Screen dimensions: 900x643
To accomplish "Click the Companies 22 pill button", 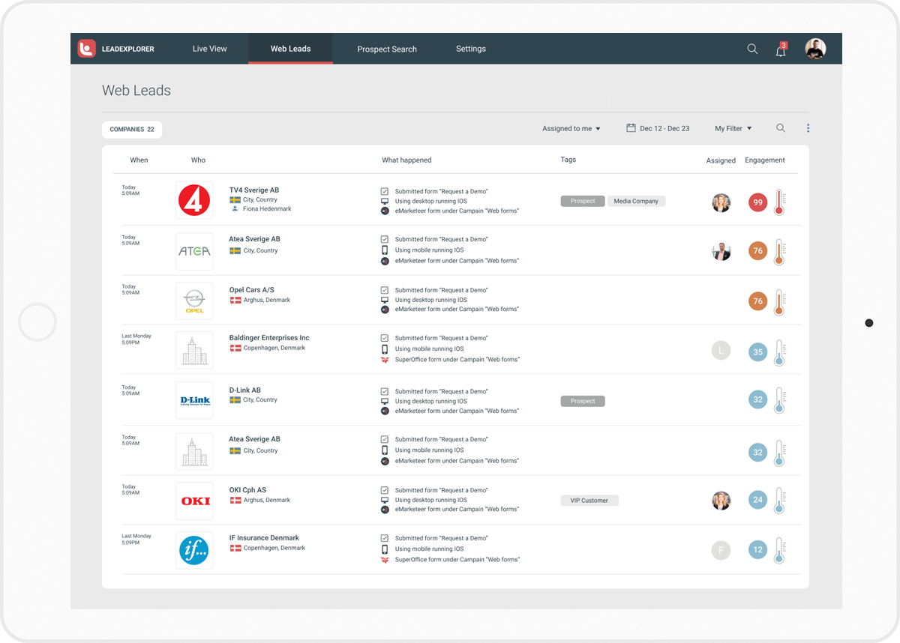I will pyautogui.click(x=132, y=129).
